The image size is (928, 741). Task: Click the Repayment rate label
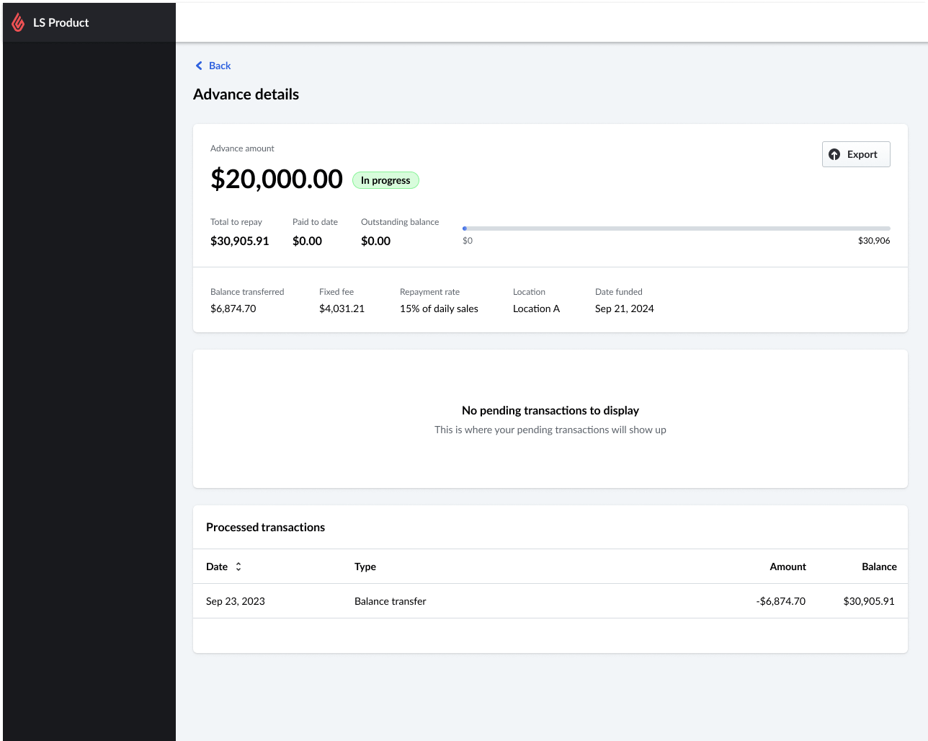click(x=429, y=292)
